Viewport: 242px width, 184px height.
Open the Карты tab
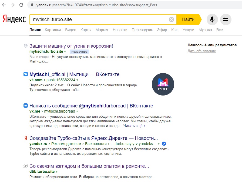[86, 30]
